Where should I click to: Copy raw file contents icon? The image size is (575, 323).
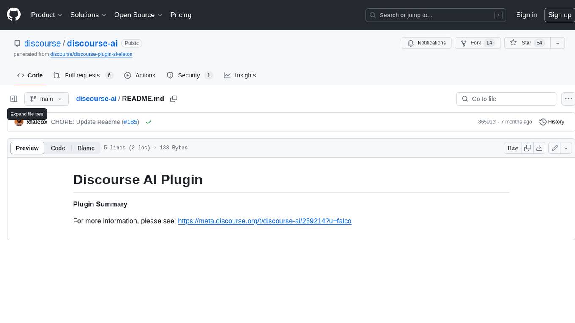pyautogui.click(x=527, y=148)
